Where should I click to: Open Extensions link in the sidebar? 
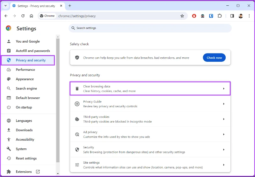[x=24, y=172]
